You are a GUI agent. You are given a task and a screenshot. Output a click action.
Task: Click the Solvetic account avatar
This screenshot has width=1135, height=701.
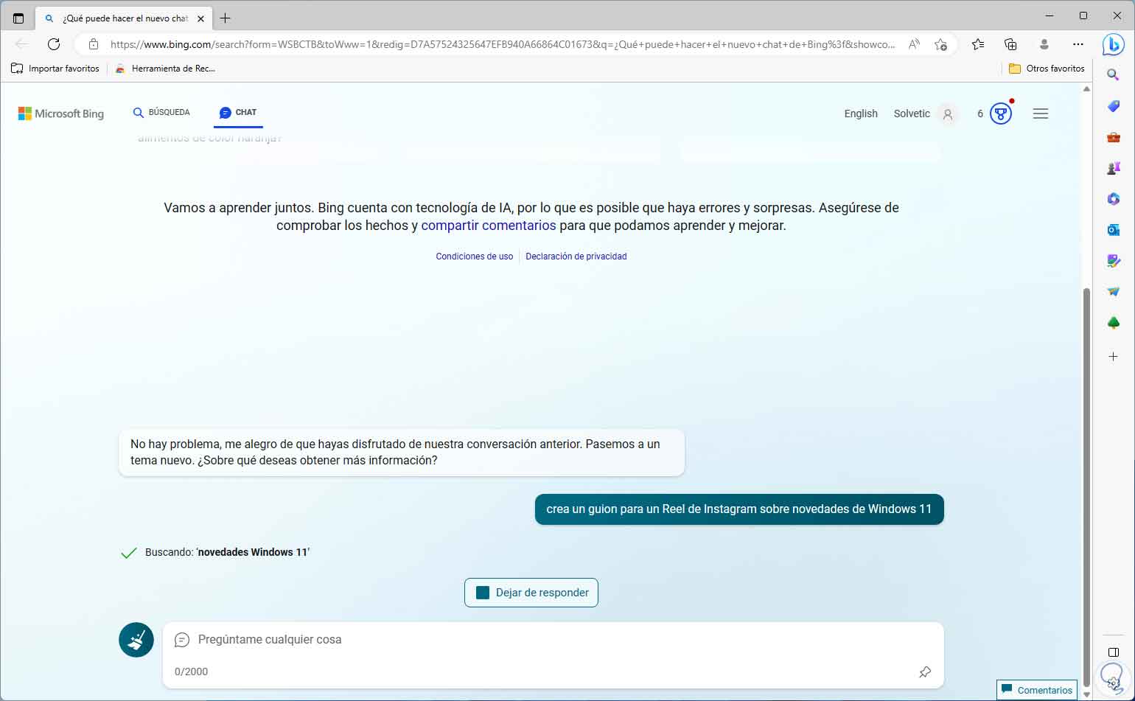click(948, 114)
